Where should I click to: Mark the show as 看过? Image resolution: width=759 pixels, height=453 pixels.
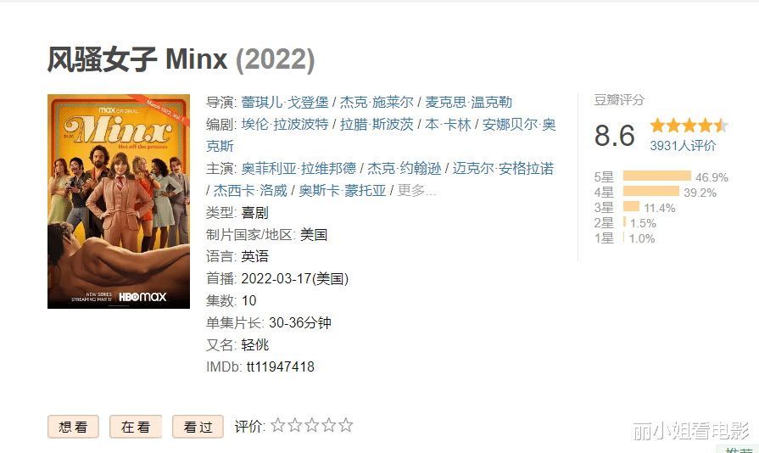(198, 427)
